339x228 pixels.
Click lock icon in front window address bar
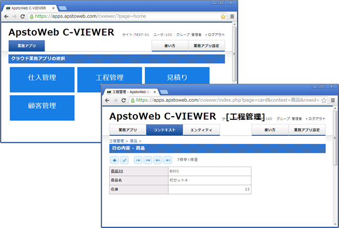click(x=133, y=100)
